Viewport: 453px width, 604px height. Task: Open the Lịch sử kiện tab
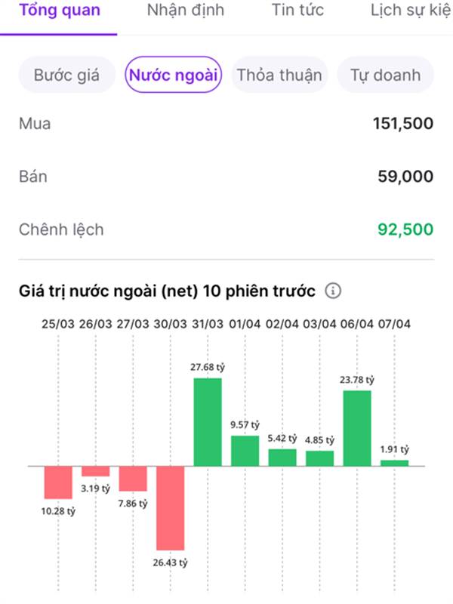[x=411, y=11]
